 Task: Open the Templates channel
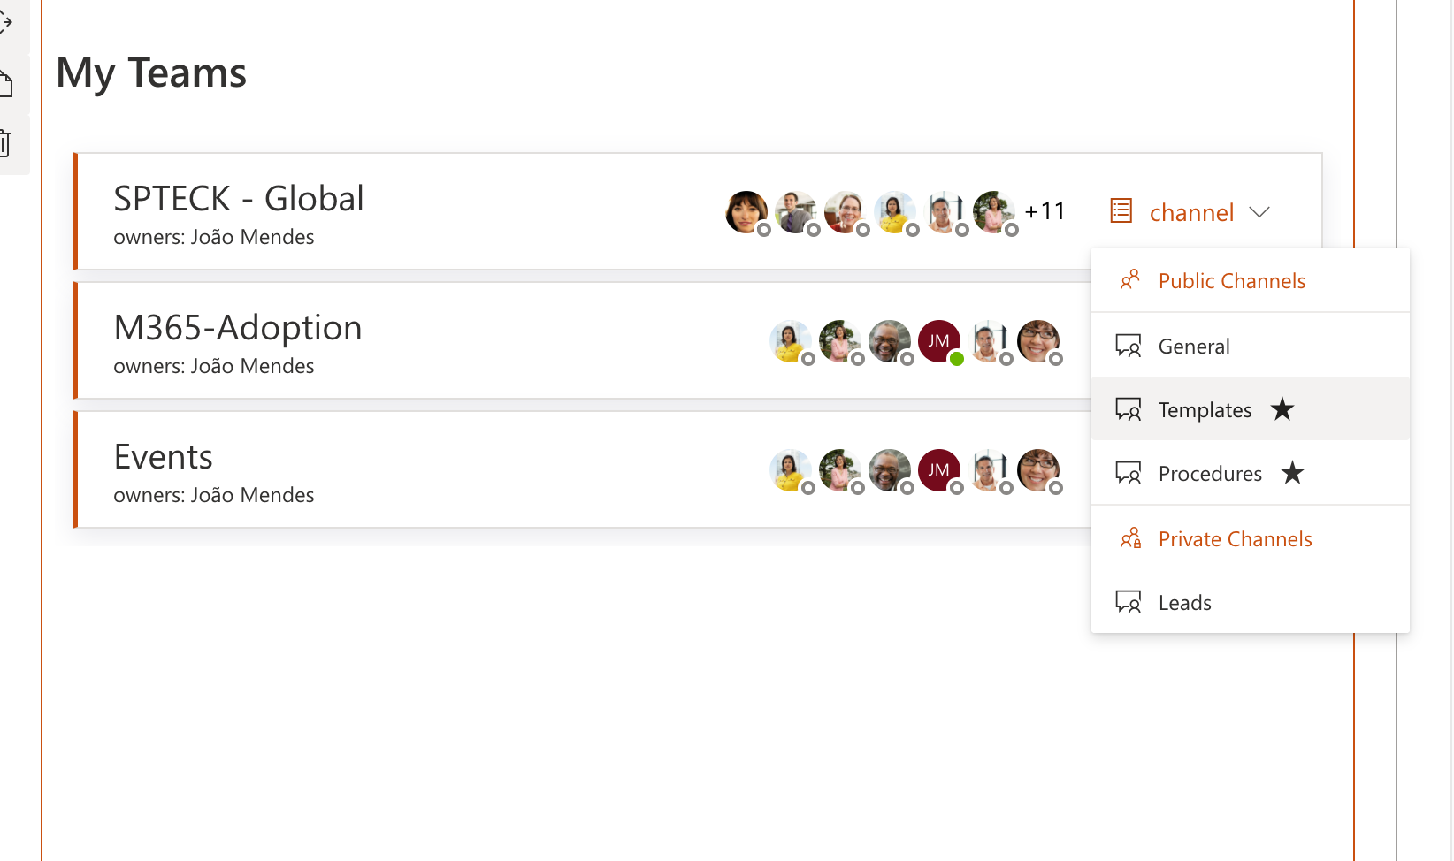point(1251,409)
